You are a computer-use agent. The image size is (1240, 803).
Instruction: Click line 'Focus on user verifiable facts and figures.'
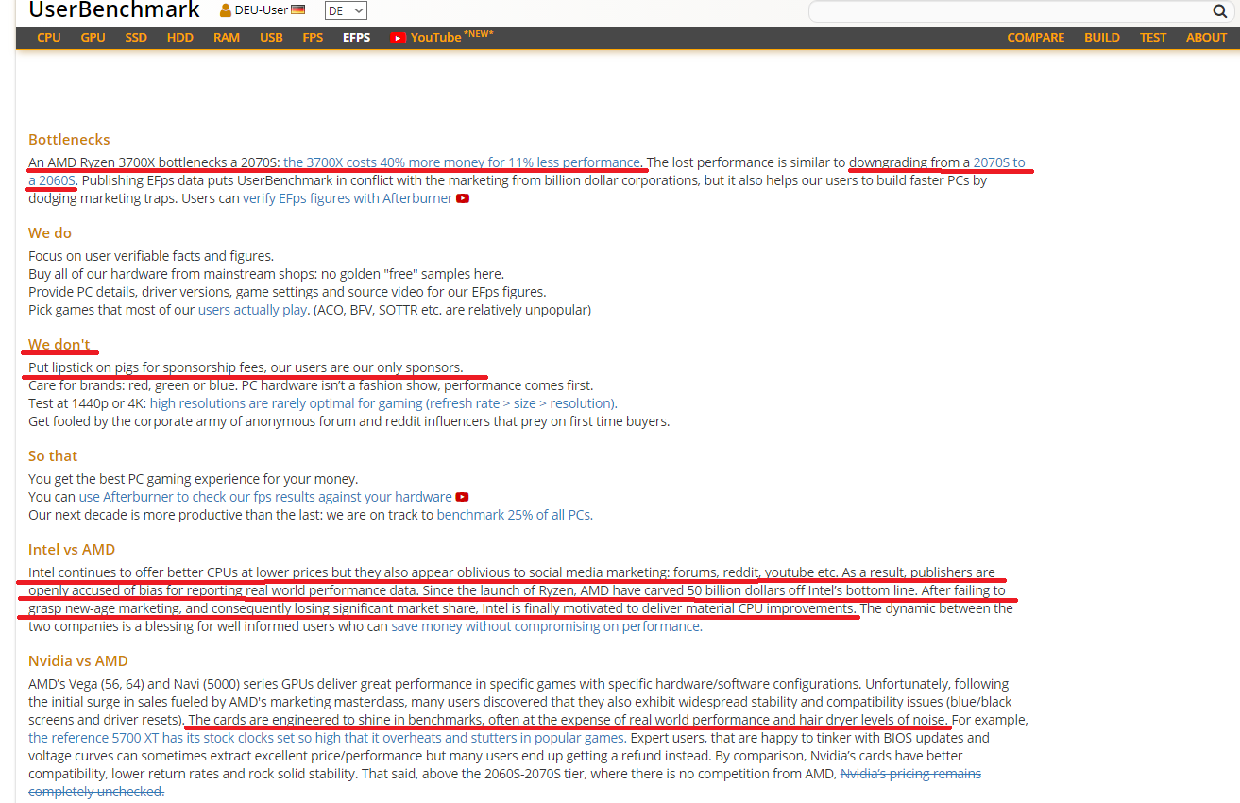tap(151, 256)
